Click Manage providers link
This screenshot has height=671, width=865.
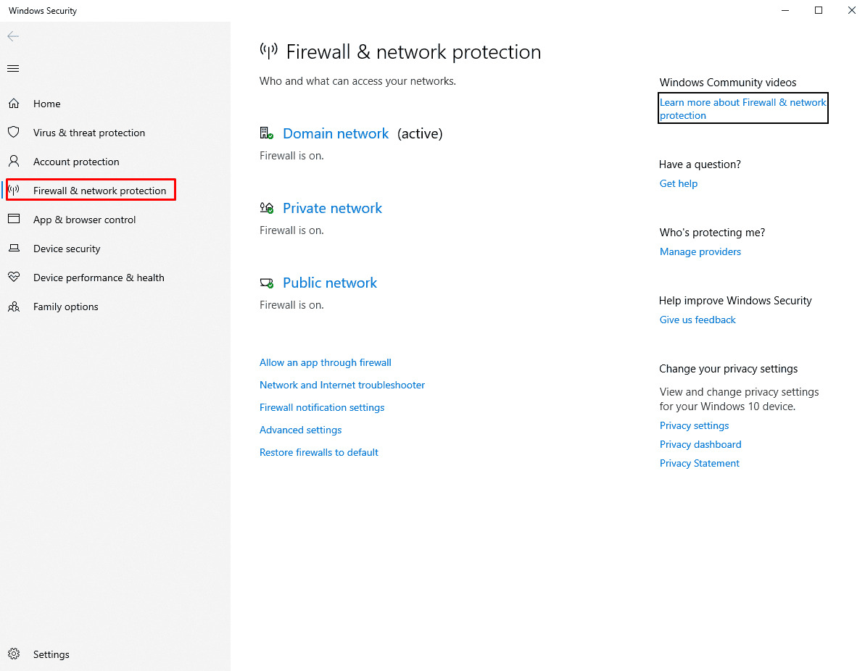click(700, 251)
